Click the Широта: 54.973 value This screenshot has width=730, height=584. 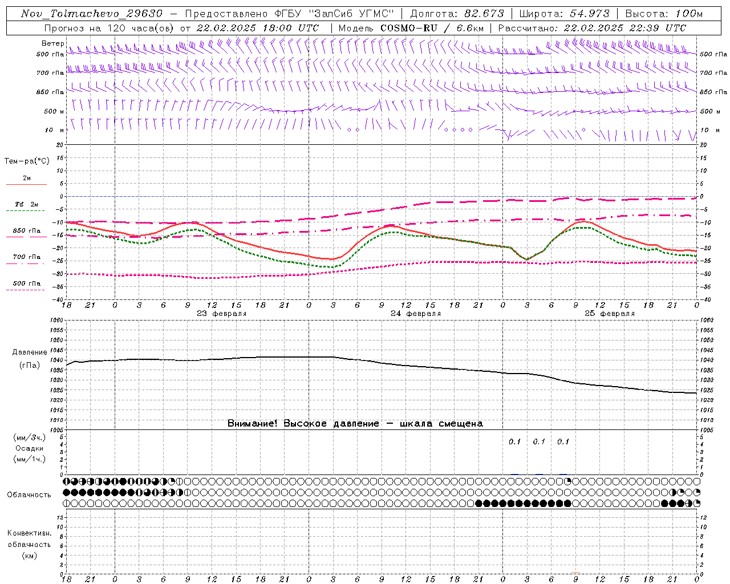coord(564,14)
